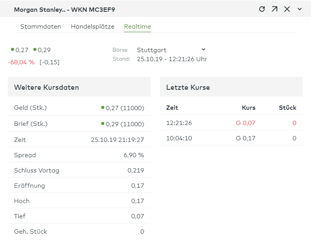Screen dimensions: 311x245
Task: Select the Realtime tab
Action: (x=137, y=27)
